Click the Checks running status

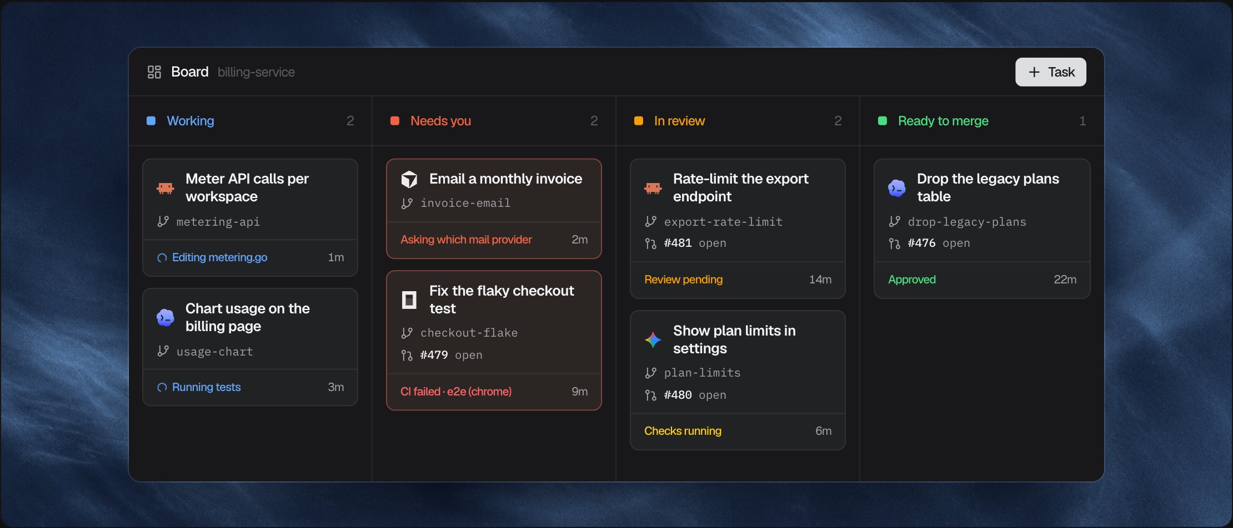coord(683,431)
